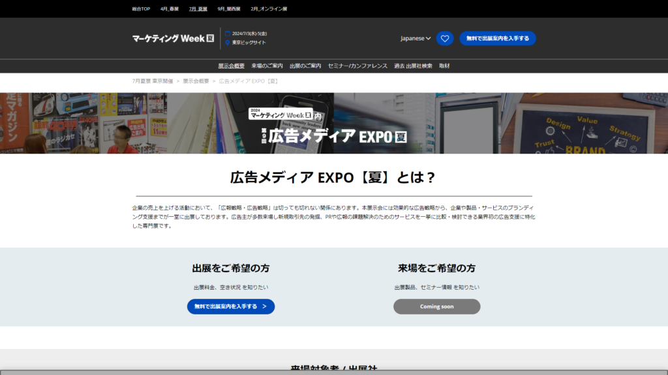Click the calendar icon beside the event dates
668x375 pixels.
(228, 34)
